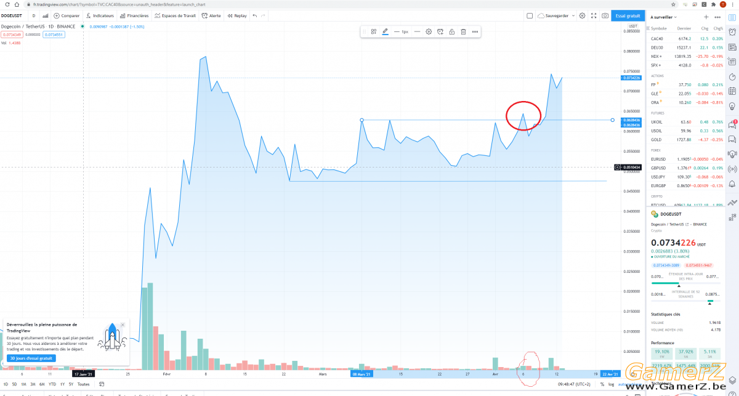
Task: Select UKOIL in the watchlist
Action: coord(687,122)
